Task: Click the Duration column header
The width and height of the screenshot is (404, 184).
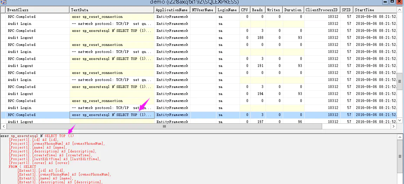Action: click(x=293, y=10)
